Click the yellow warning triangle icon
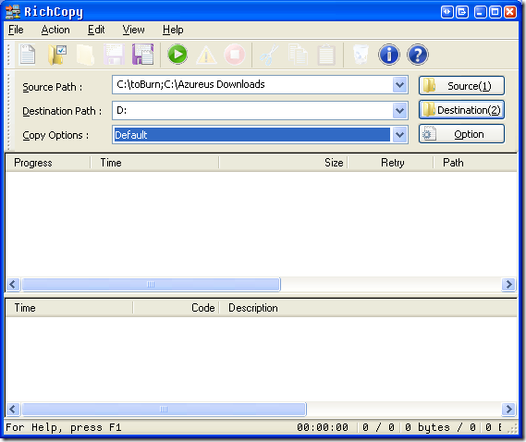This screenshot has width=526, height=442. [x=206, y=55]
